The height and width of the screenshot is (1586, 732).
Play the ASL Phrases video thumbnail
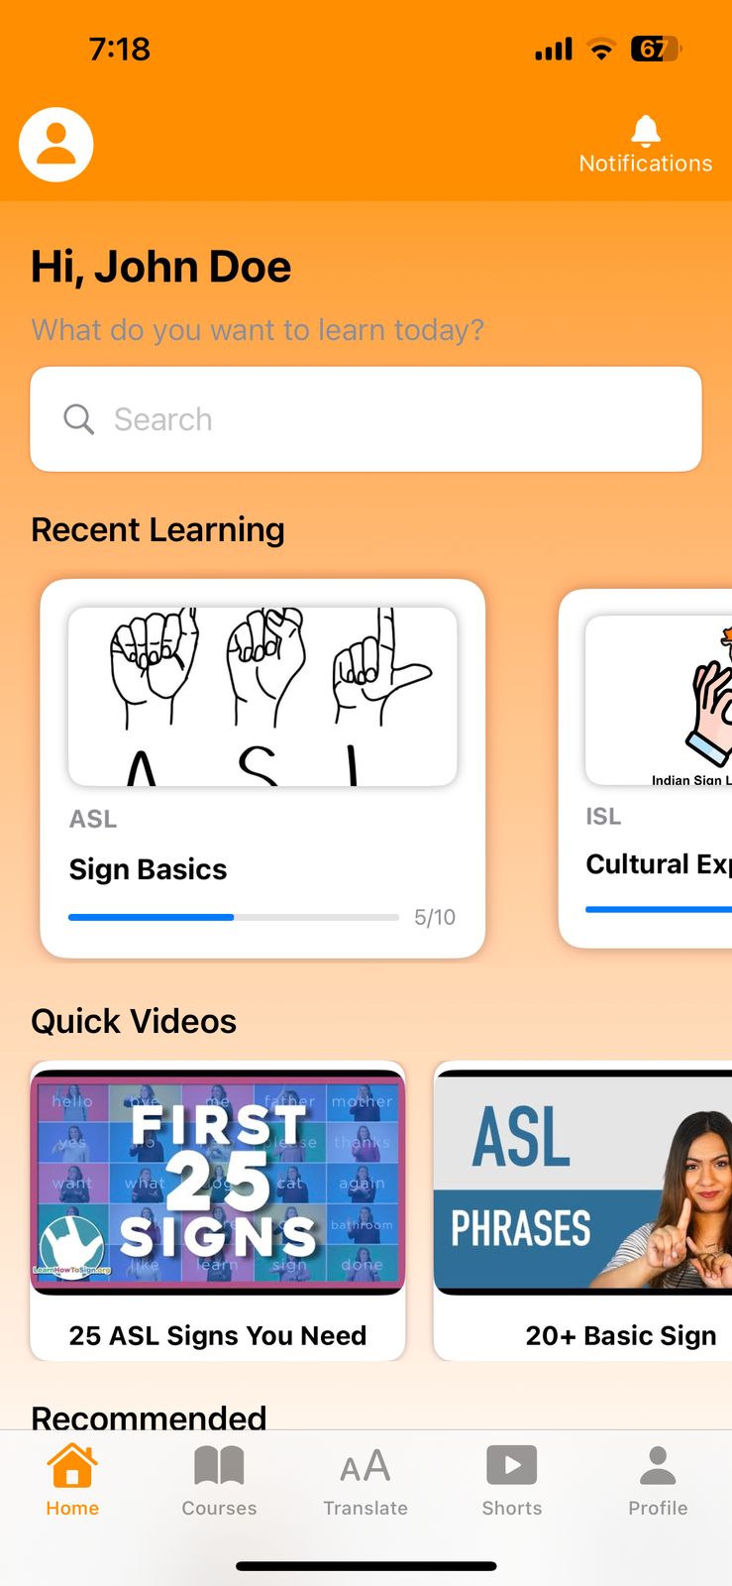pos(583,1182)
